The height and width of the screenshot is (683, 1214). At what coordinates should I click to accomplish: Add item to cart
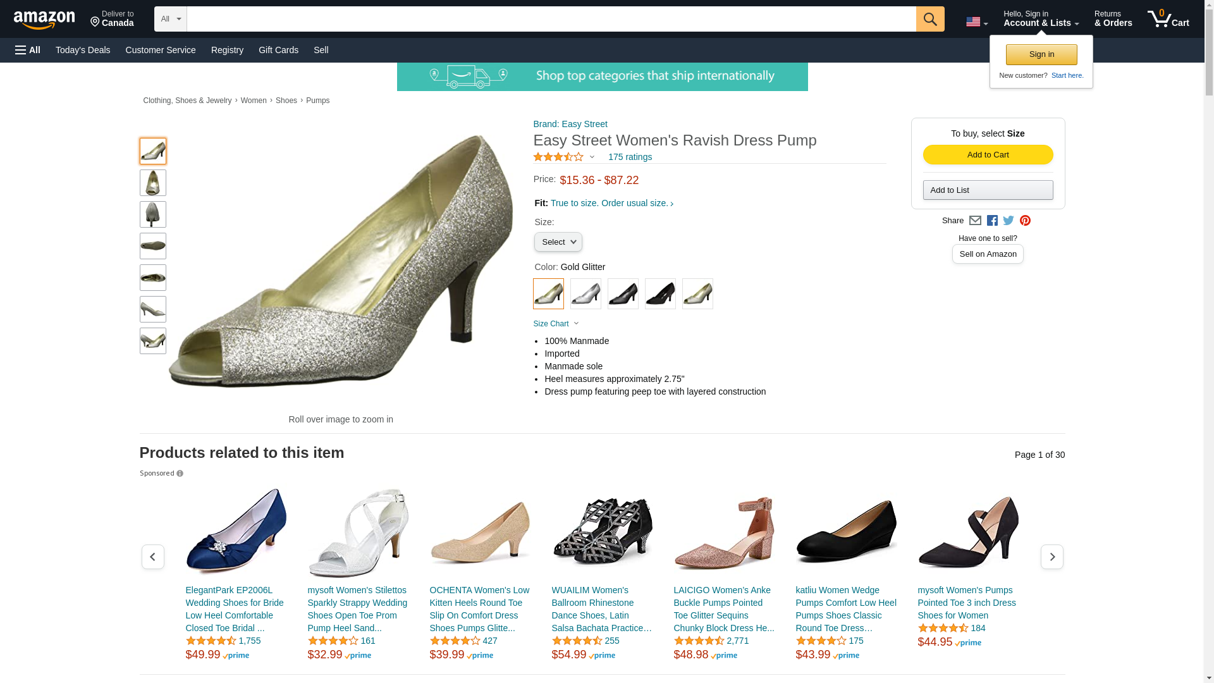point(988,155)
